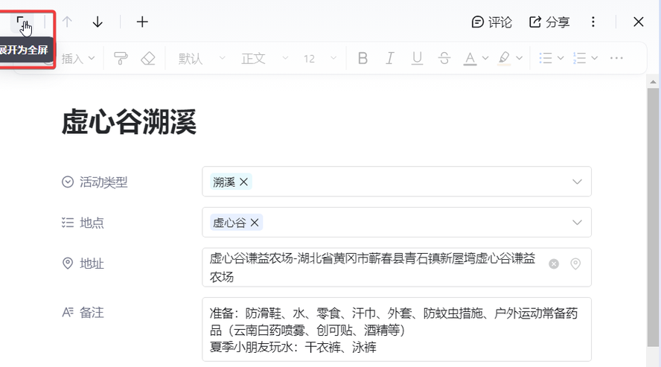Click the 活动类型 single-select type icon
Image resolution: width=661 pixels, height=367 pixels.
coord(68,182)
